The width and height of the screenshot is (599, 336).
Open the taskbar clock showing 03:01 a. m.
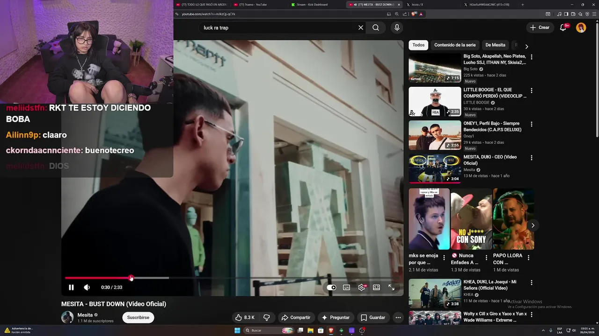[588, 330]
